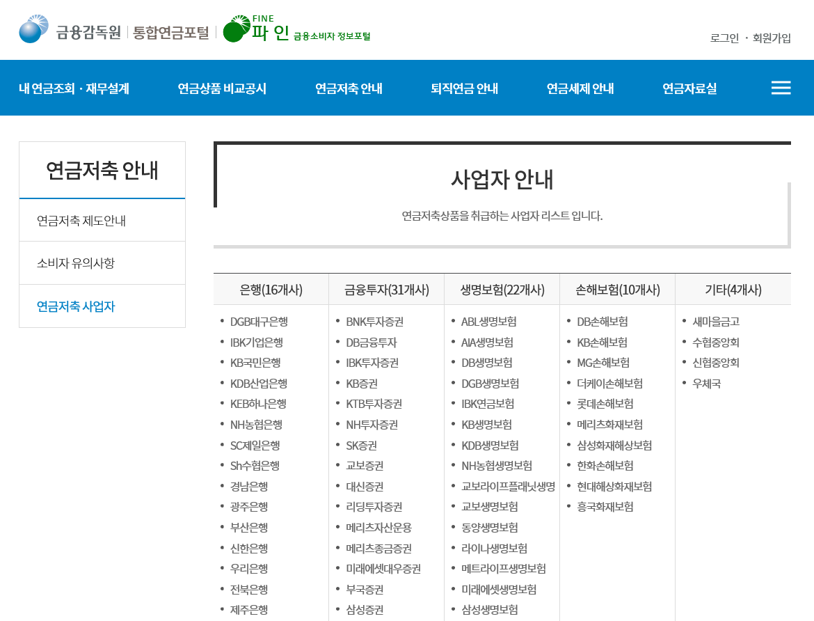The height and width of the screenshot is (621, 814).
Task: Click 전북은행 entry
Action: pyautogui.click(x=249, y=589)
